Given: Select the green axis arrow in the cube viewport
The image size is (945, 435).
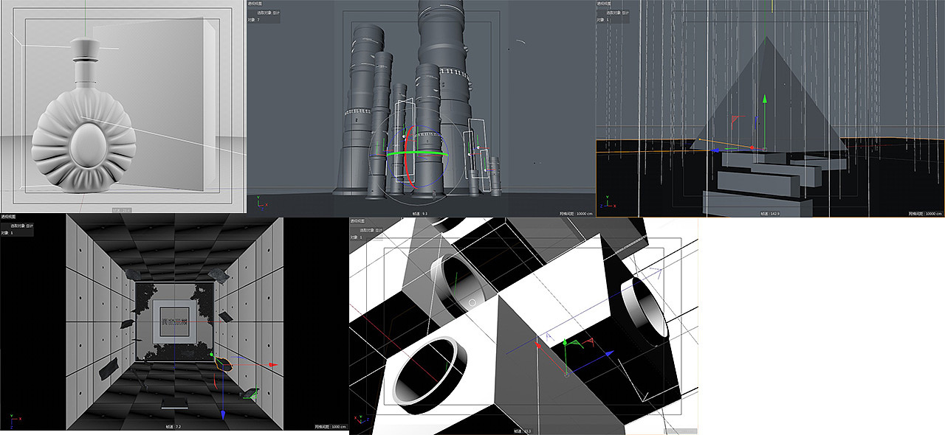Looking at the screenshot, I should point(564,342).
